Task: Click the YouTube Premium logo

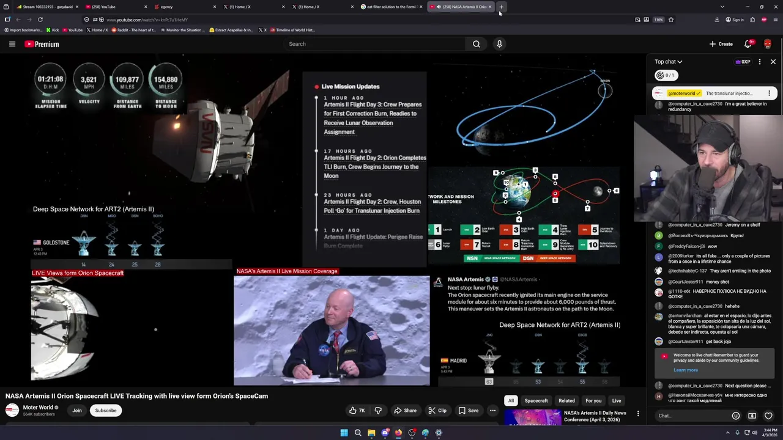Action: 42,44
